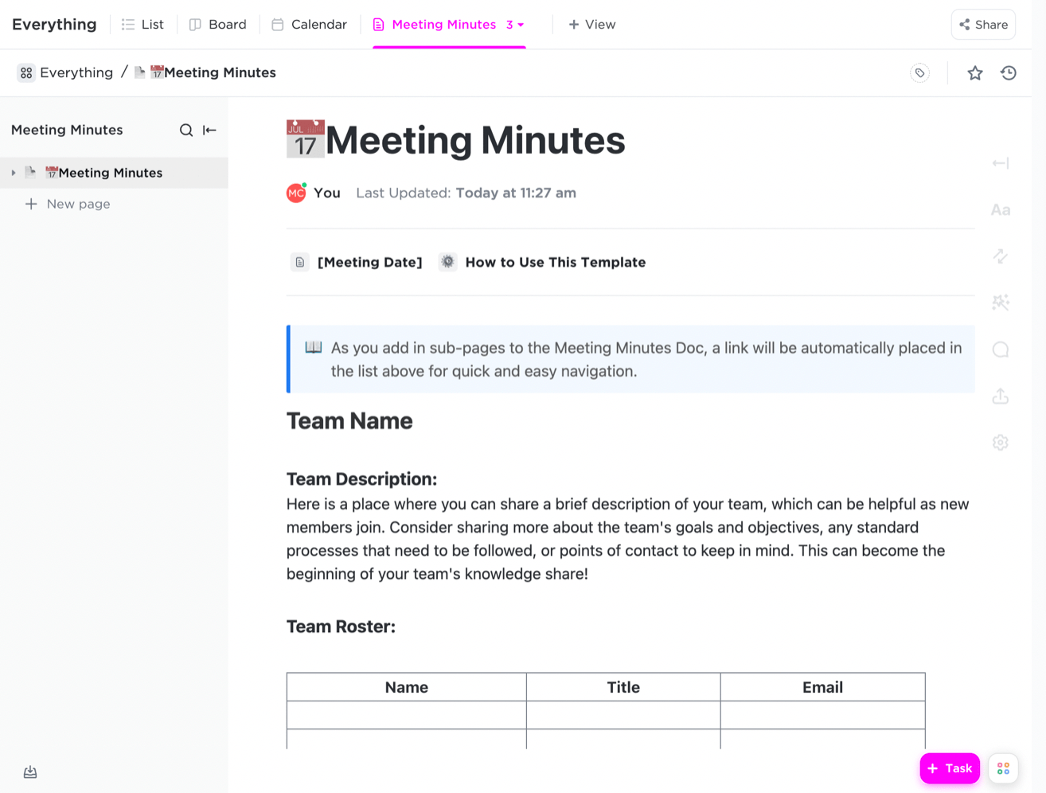The image size is (1046, 793).
Task: Switch to the Calendar view
Action: [x=309, y=25]
